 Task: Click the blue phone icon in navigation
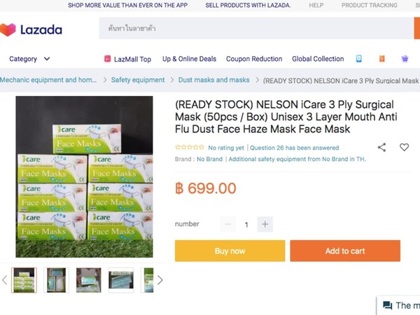click(358, 59)
